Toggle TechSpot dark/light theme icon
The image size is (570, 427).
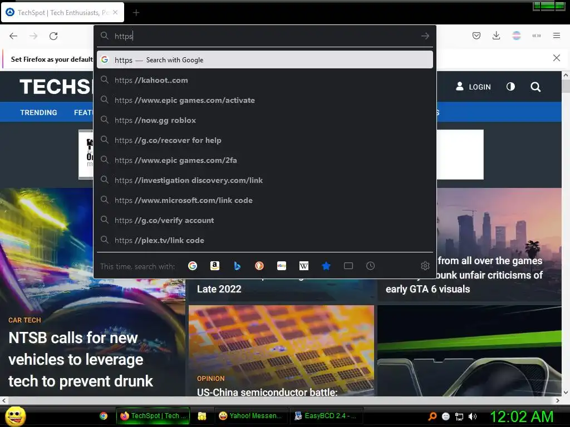coord(510,86)
